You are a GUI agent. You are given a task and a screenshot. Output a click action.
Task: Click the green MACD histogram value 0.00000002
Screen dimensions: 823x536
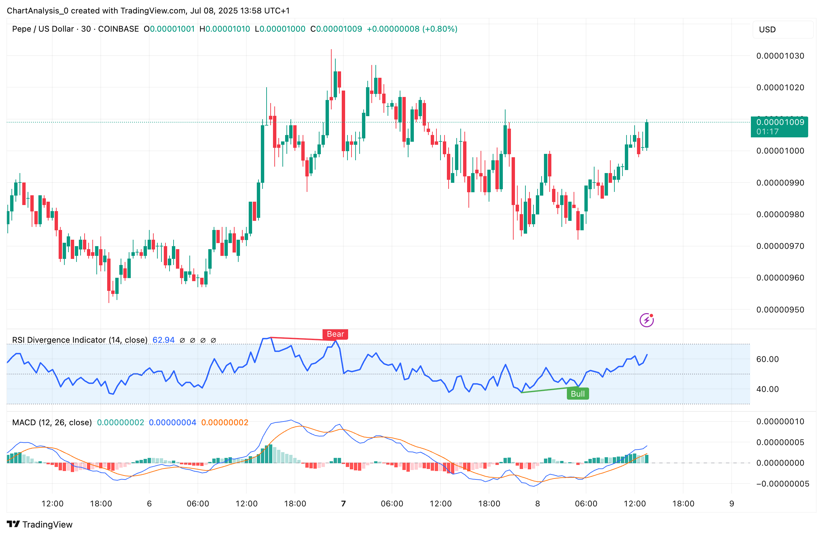(x=120, y=423)
